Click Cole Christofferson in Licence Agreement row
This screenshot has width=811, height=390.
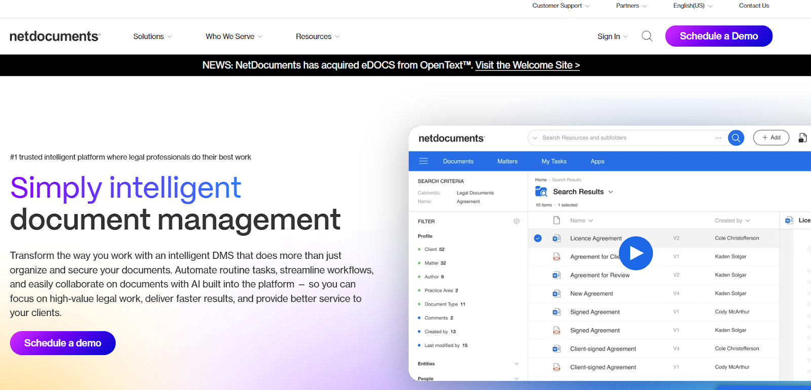(x=737, y=238)
